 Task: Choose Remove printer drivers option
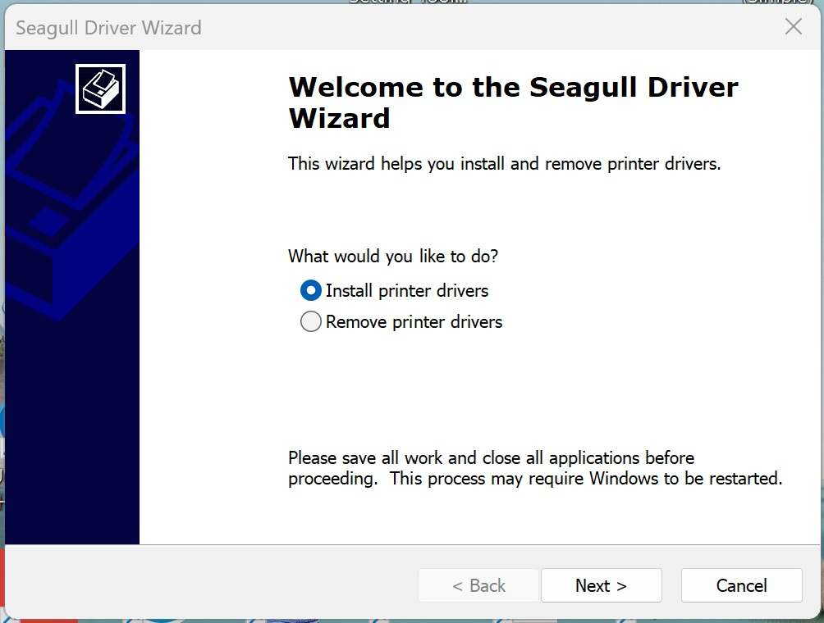[x=310, y=321]
